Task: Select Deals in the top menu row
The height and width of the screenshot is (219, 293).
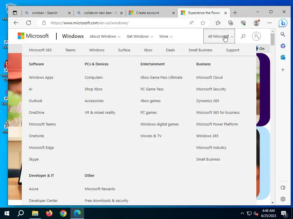Action: click(170, 50)
